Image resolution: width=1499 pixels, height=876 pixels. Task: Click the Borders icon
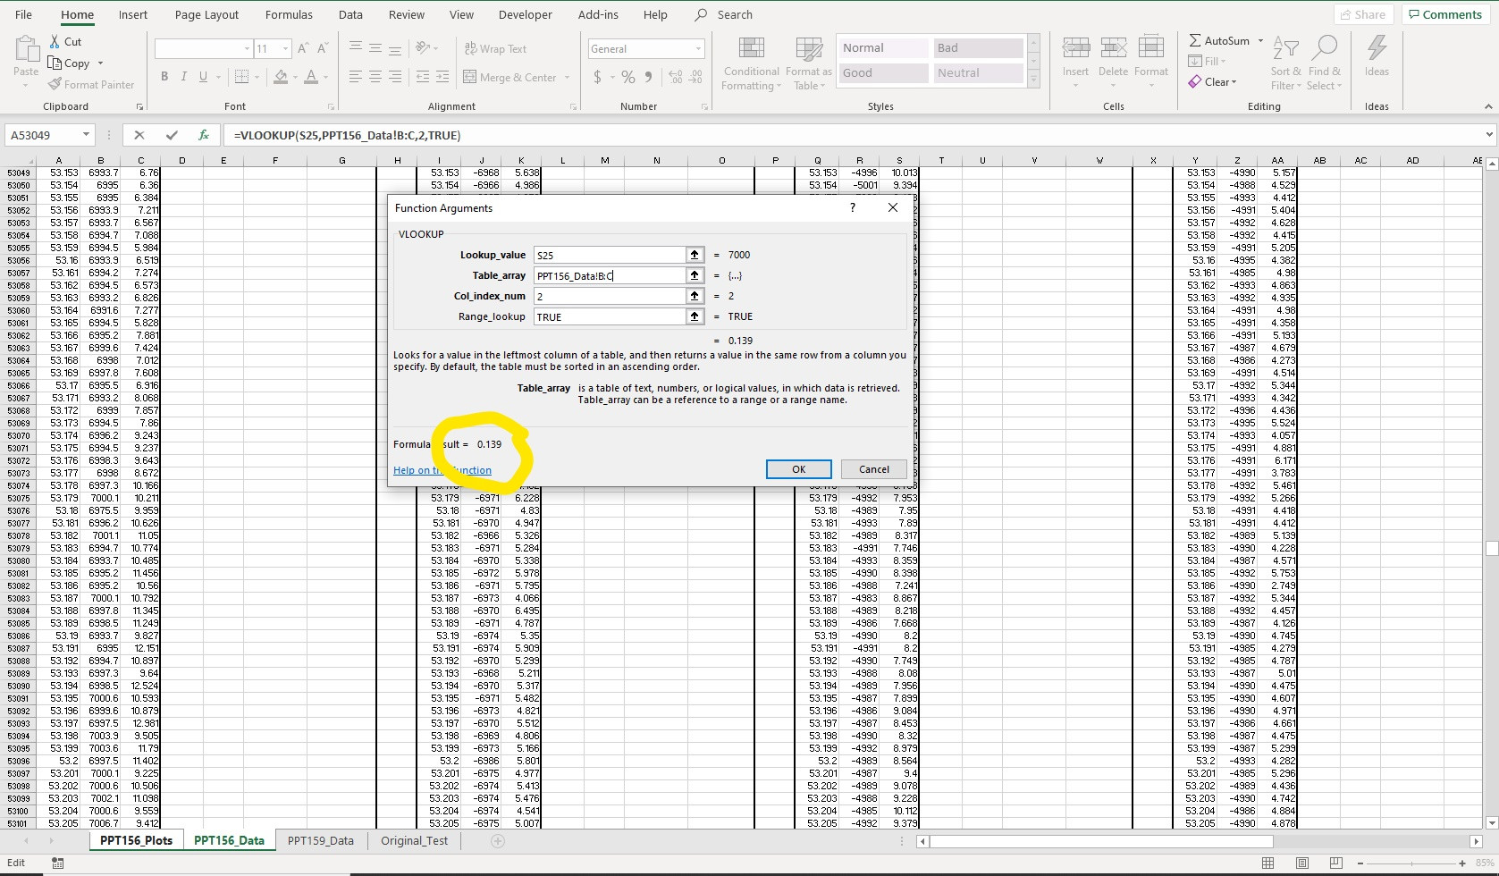240,77
